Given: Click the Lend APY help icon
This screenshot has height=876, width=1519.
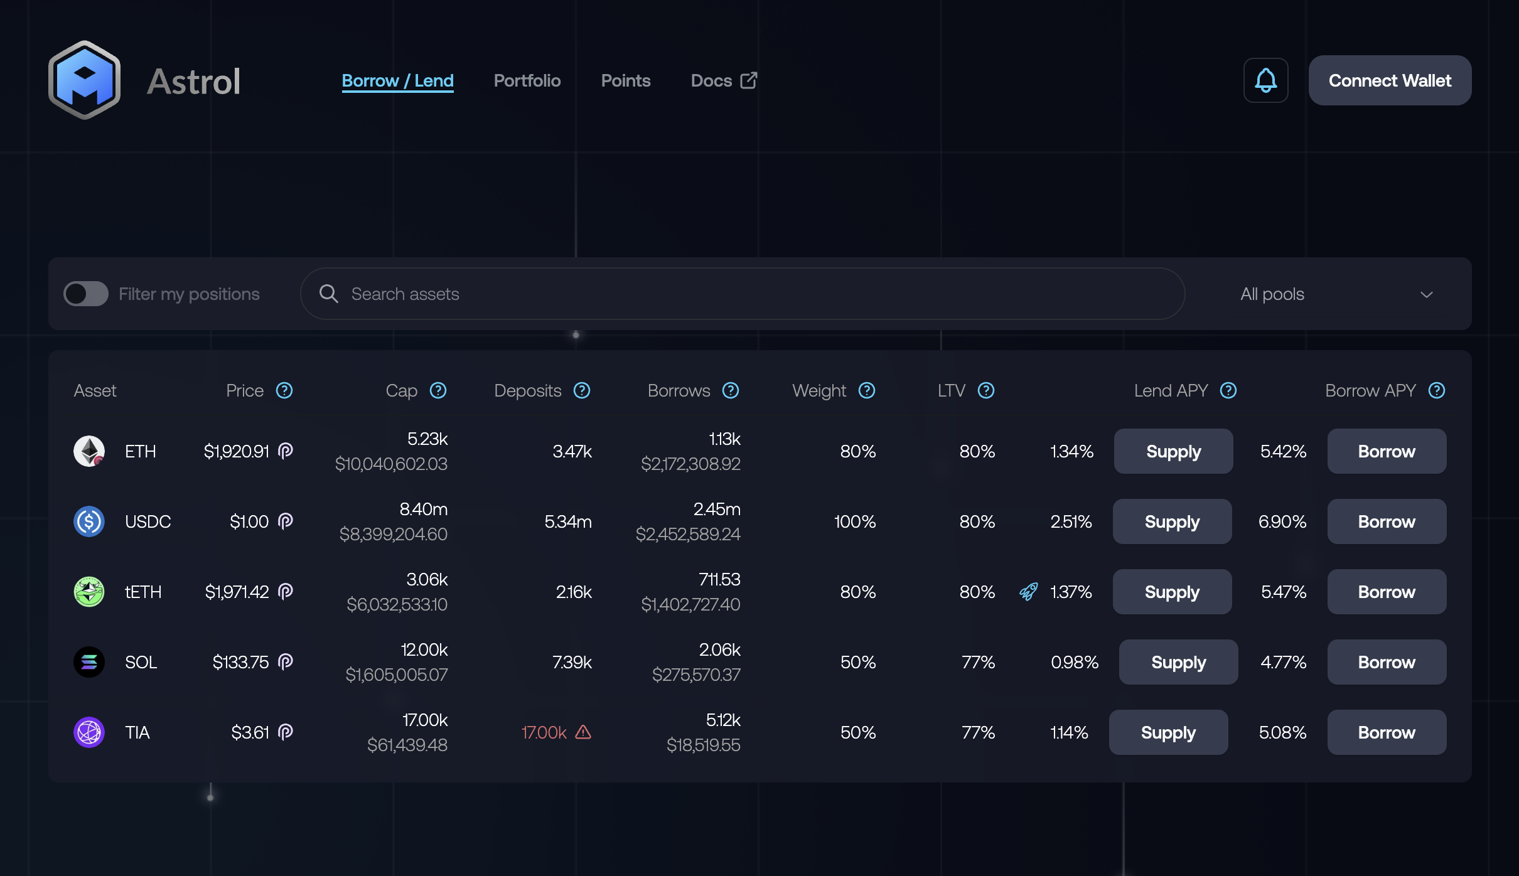Looking at the screenshot, I should click(x=1228, y=390).
